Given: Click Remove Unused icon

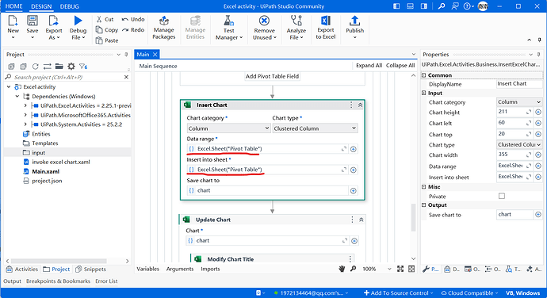Looking at the screenshot, I should (x=264, y=21).
